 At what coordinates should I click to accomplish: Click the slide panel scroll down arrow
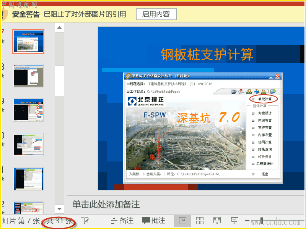click(60, 209)
